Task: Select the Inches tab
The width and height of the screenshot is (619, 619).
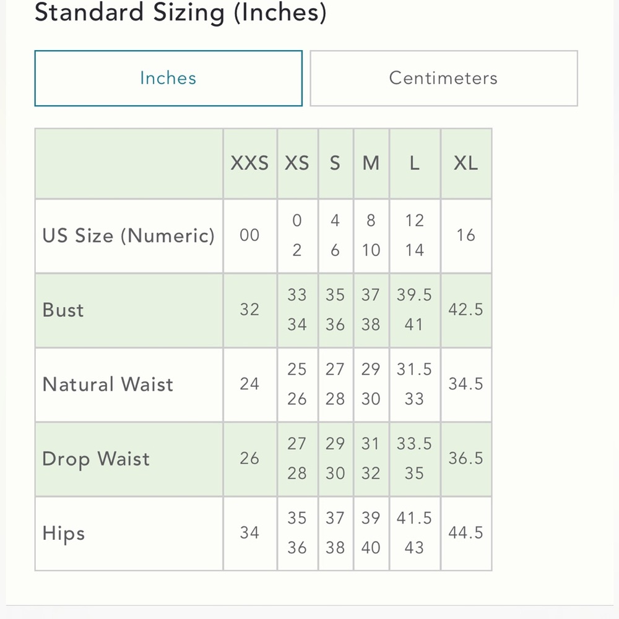Action: [x=168, y=79]
